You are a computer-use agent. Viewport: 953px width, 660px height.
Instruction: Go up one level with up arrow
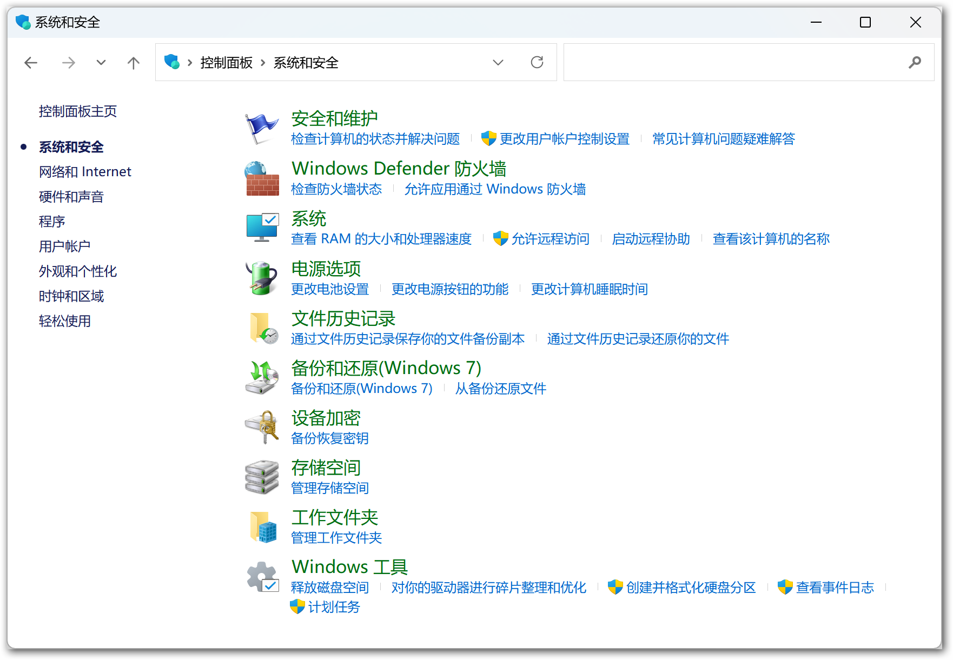134,63
